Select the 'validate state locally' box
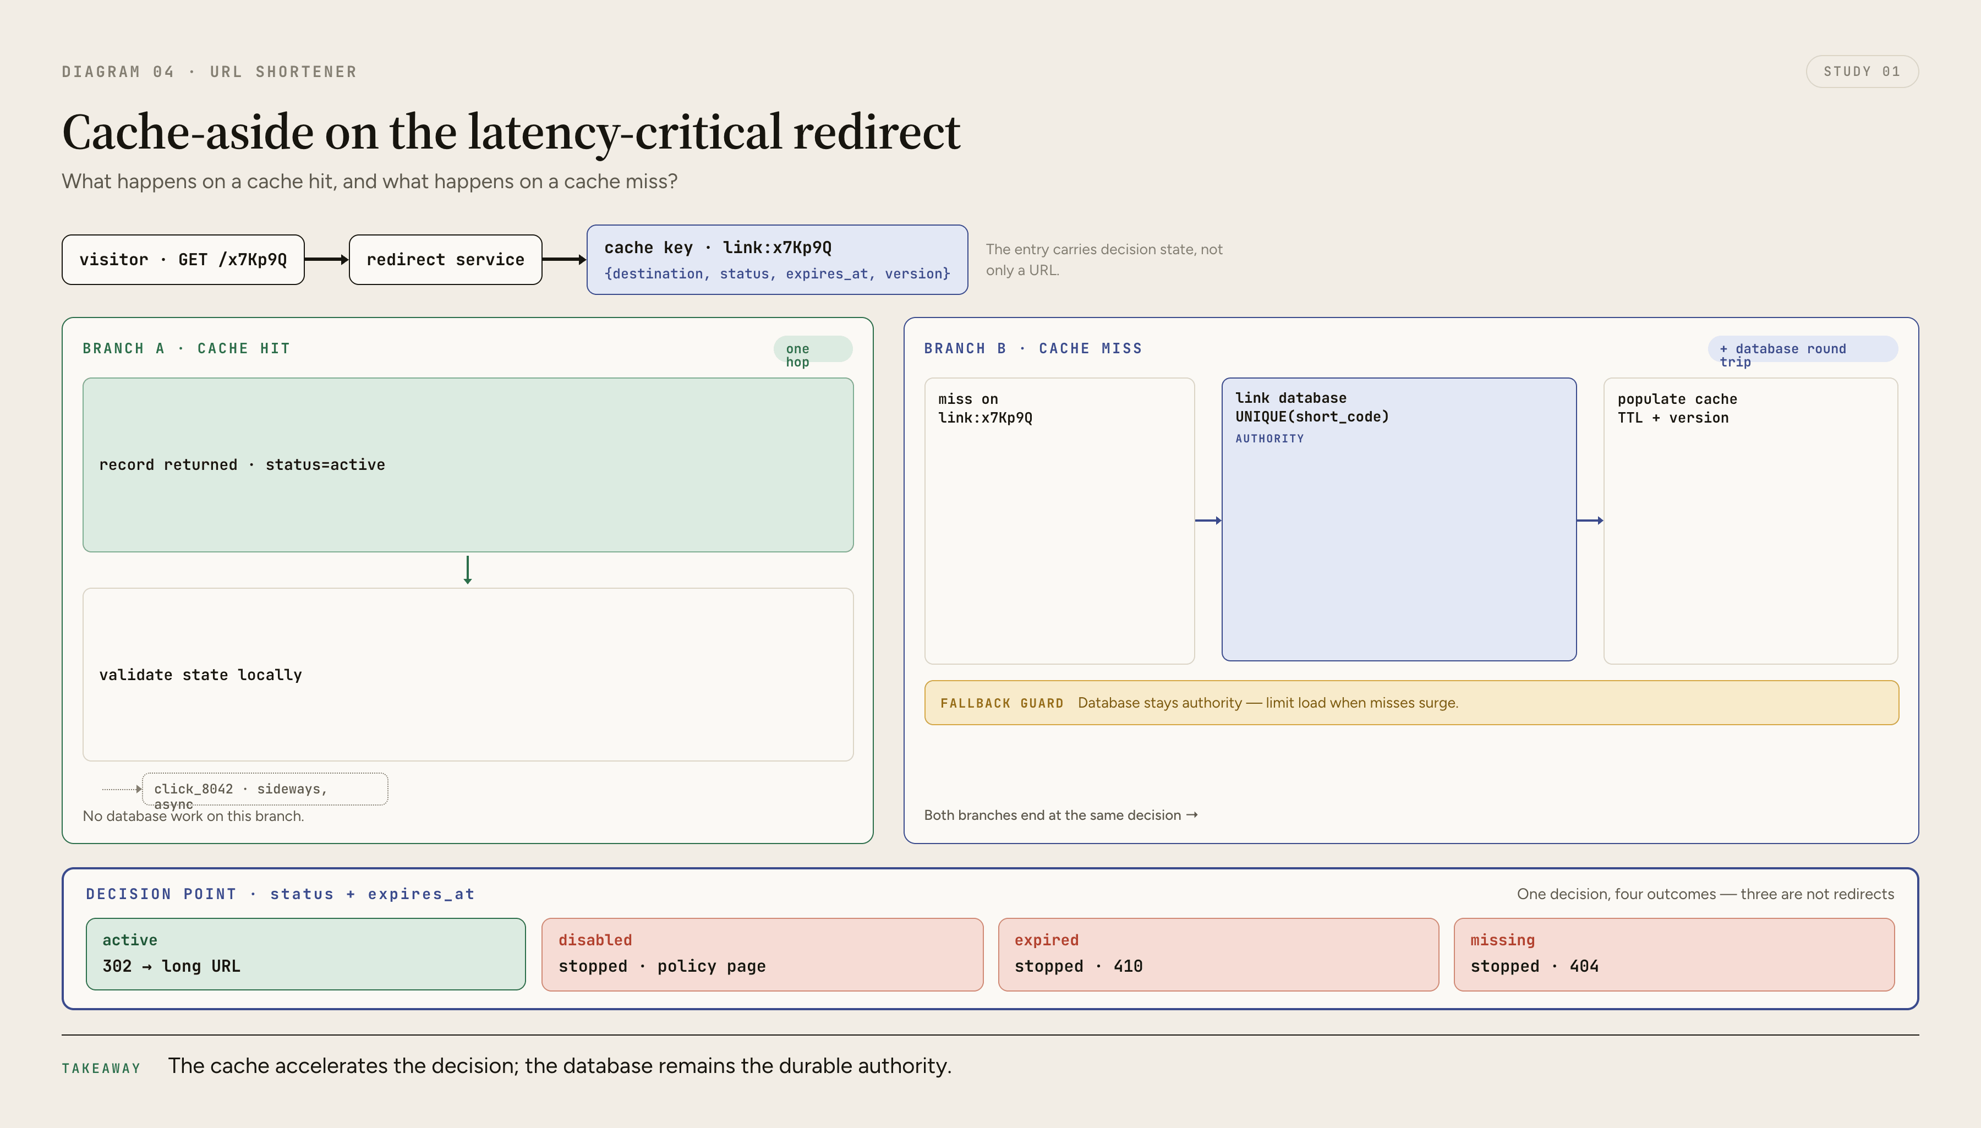Image resolution: width=1981 pixels, height=1128 pixels. click(x=468, y=674)
